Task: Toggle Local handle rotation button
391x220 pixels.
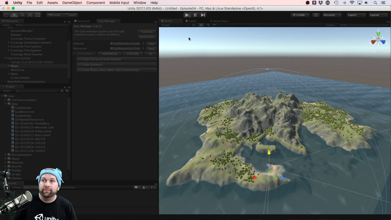Action: pyautogui.click(x=70, y=15)
